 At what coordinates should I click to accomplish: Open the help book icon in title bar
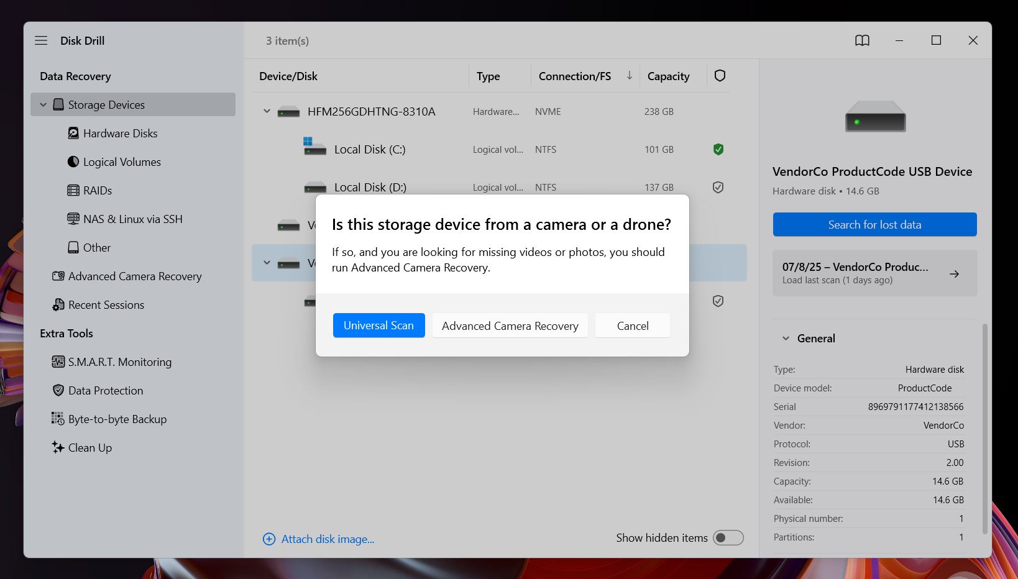pos(862,40)
